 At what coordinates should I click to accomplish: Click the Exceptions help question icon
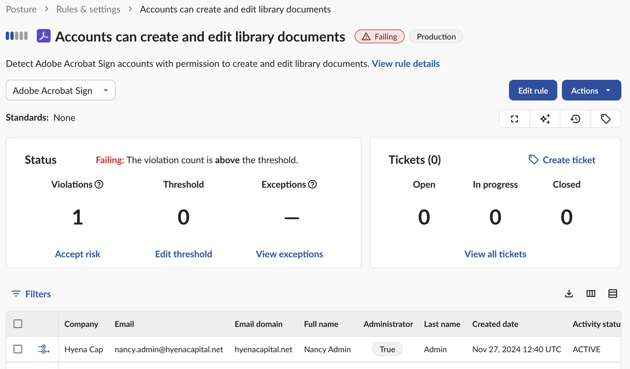(312, 185)
